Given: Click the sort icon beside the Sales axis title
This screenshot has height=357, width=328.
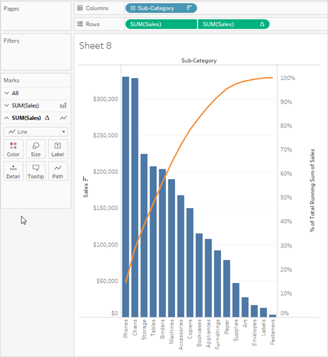Looking at the screenshot, I should 85,179.
